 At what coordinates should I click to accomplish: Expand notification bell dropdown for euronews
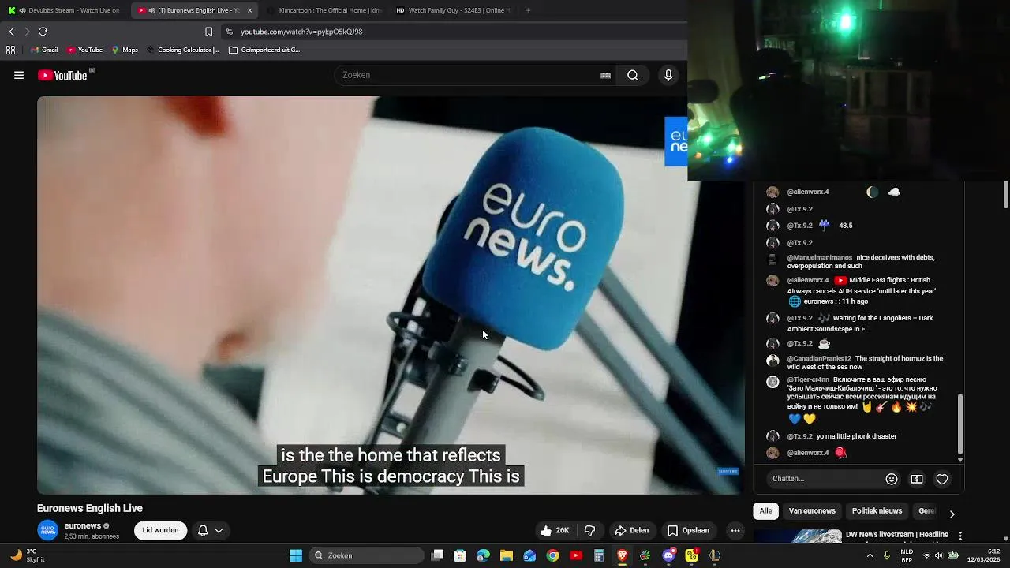[210, 530]
